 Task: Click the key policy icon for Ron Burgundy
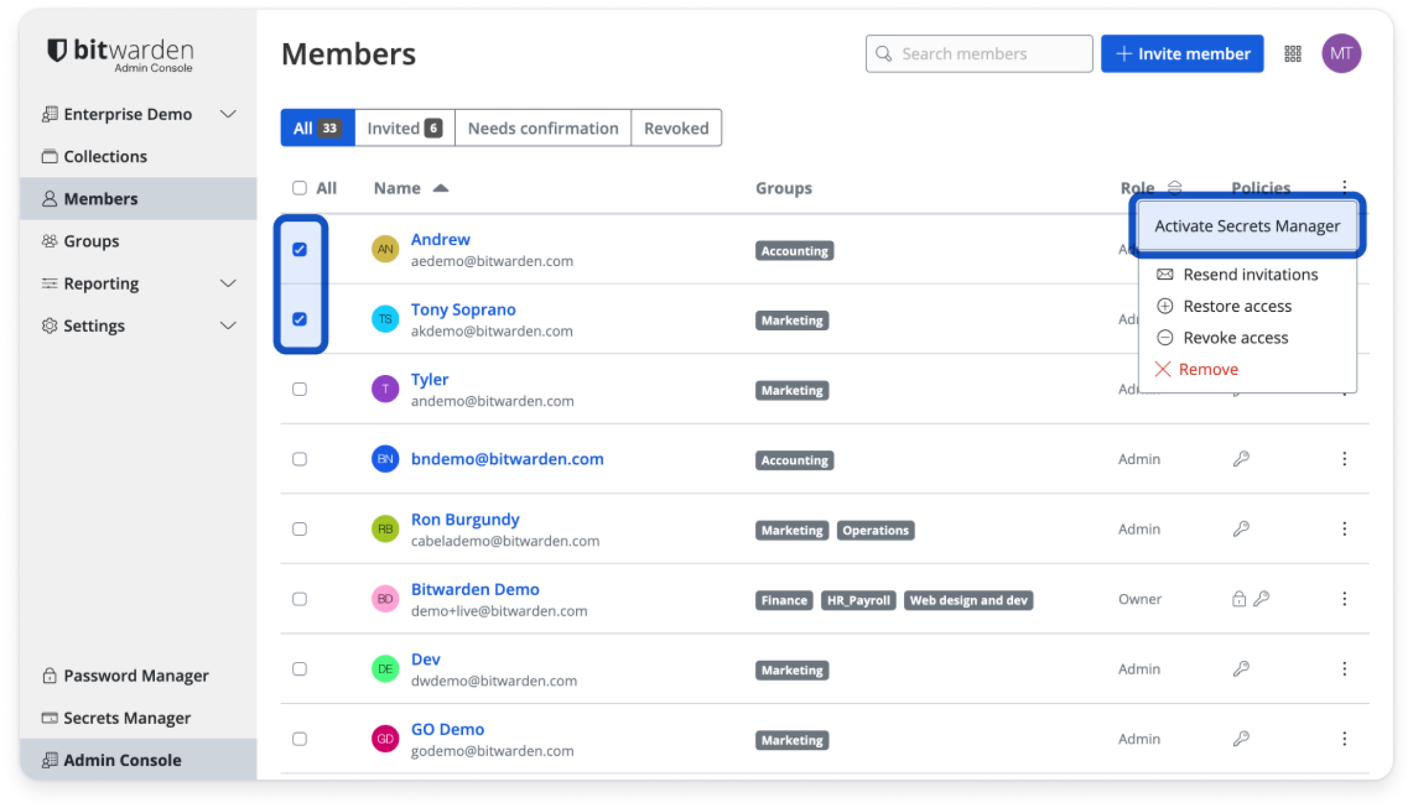click(x=1241, y=529)
